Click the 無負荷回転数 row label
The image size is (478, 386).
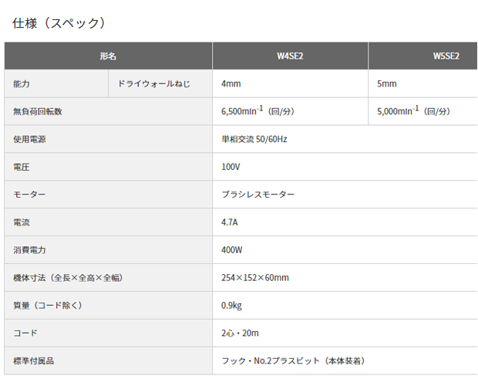[x=38, y=111]
